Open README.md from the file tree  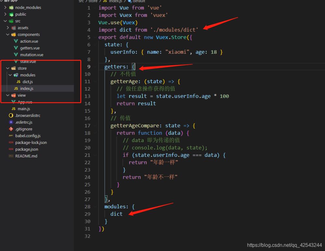tap(26, 156)
